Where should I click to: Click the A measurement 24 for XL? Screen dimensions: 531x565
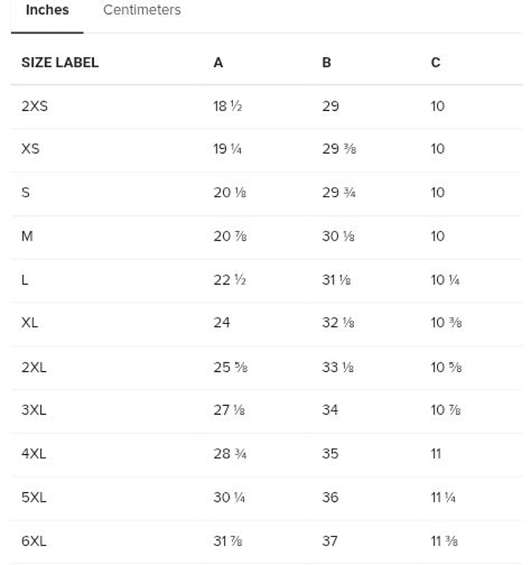point(221,323)
